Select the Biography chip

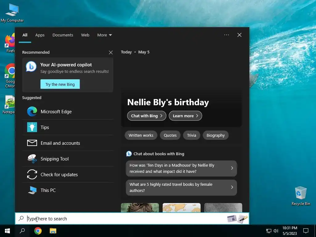point(215,135)
